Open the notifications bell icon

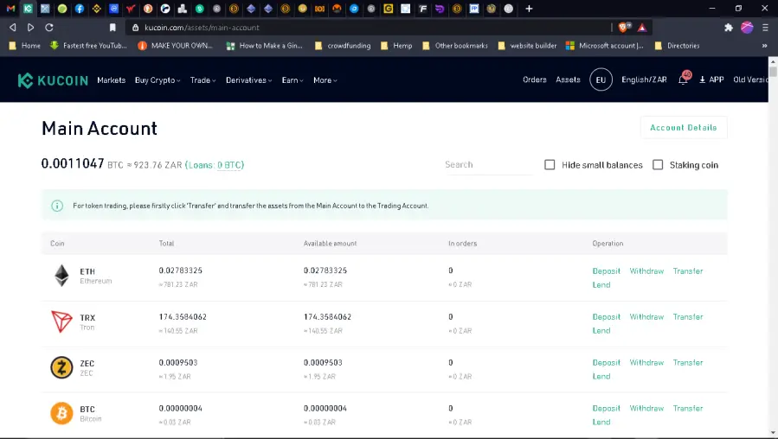click(684, 80)
